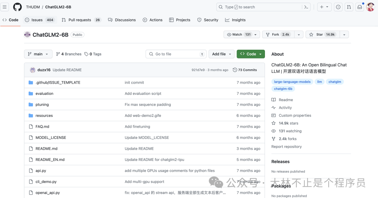
Task: Switch to the Issues tab
Action: click(x=40, y=20)
